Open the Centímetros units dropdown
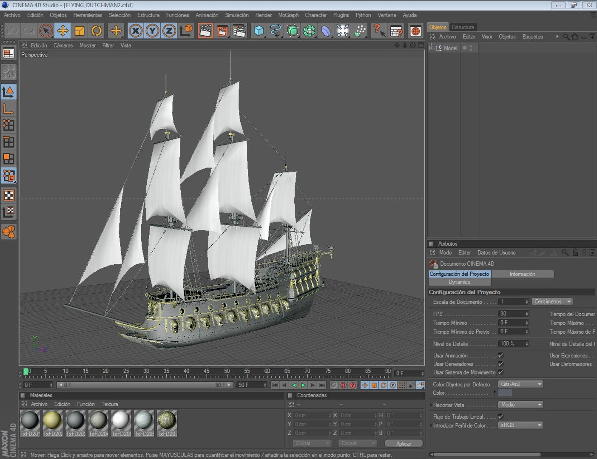597x459 pixels. click(x=552, y=301)
